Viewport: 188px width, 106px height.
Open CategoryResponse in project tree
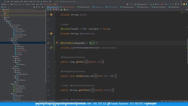[x=22, y=74]
